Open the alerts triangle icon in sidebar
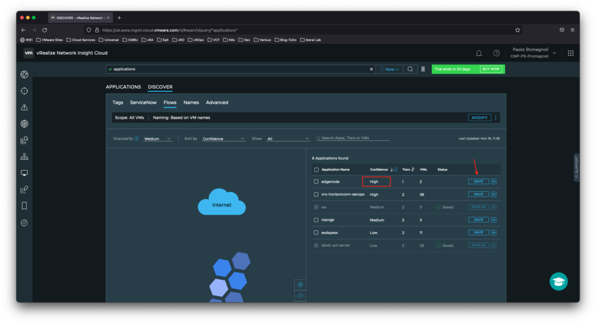Screen dimensions: 596x324 [24, 108]
